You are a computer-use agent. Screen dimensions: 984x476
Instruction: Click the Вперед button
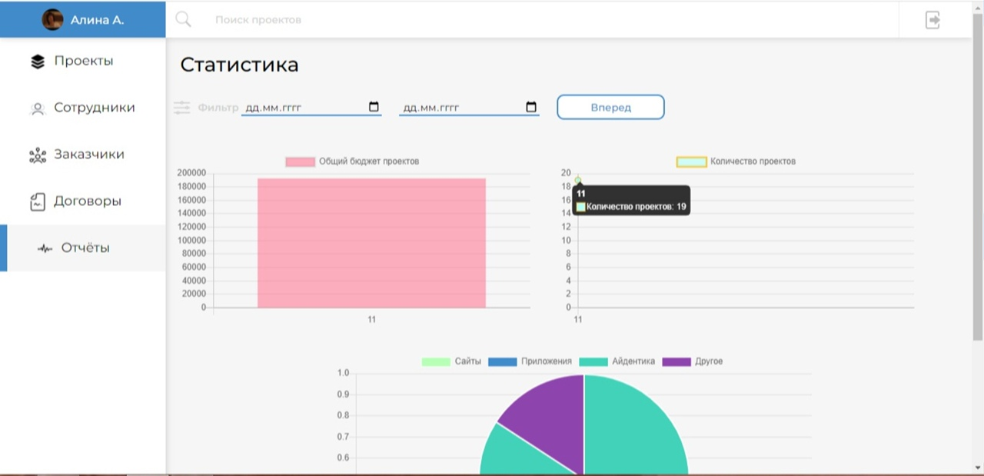(610, 107)
